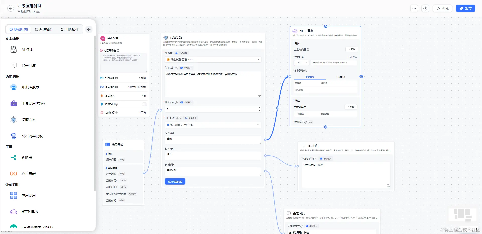482x234 pixels.
Task: Decrement the 聊天记录 number stepper down
Action: 259,111
